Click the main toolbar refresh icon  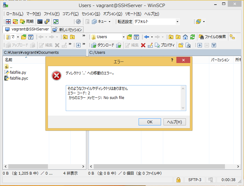coord(56,22)
